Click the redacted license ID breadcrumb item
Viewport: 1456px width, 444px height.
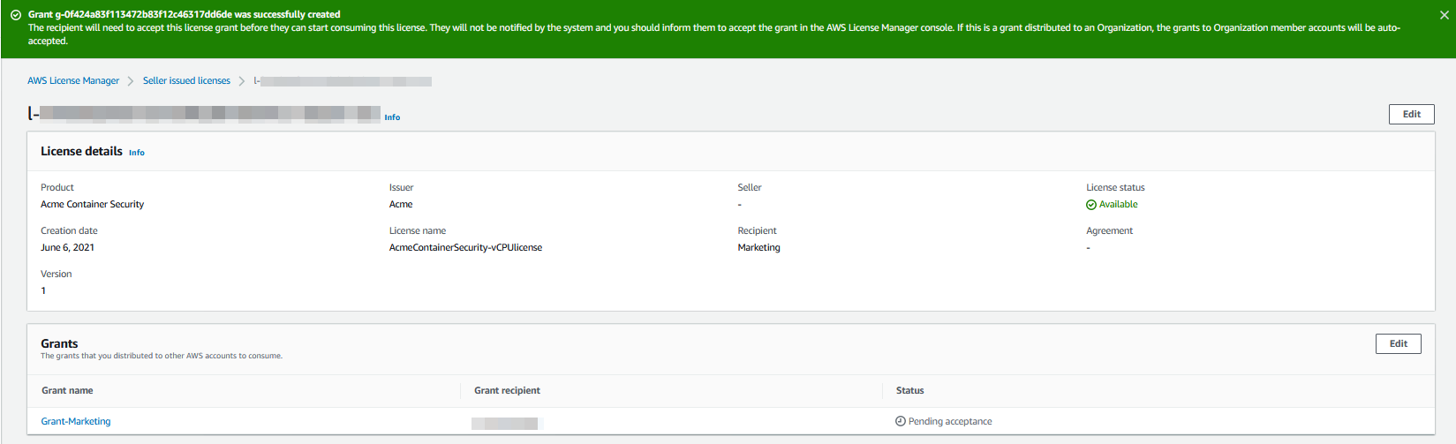coord(343,81)
